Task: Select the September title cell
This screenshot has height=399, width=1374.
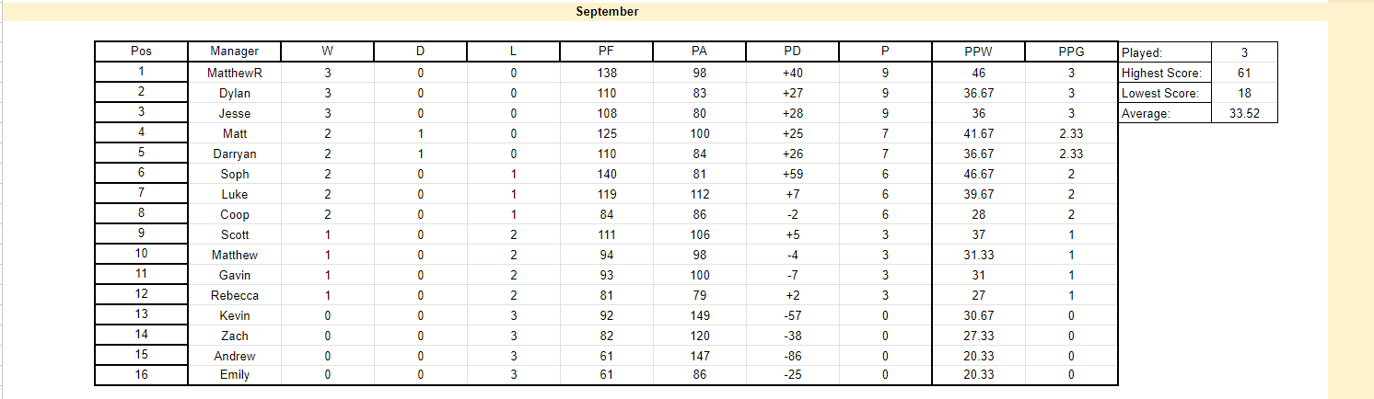Action: tap(607, 11)
